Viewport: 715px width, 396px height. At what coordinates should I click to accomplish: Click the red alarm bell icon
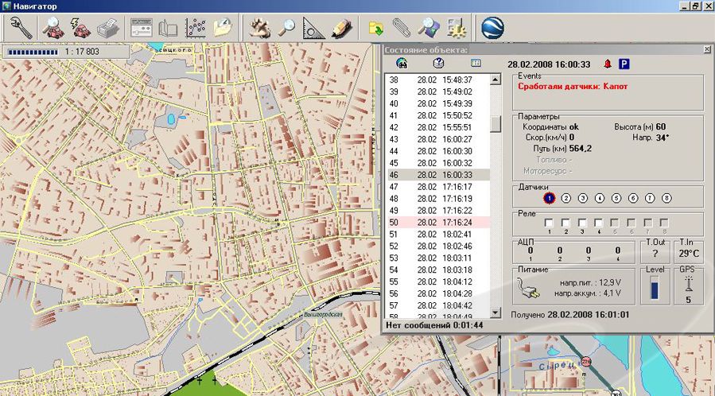coord(608,64)
